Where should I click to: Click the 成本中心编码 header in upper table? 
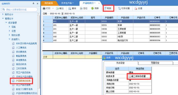tap(61, 18)
